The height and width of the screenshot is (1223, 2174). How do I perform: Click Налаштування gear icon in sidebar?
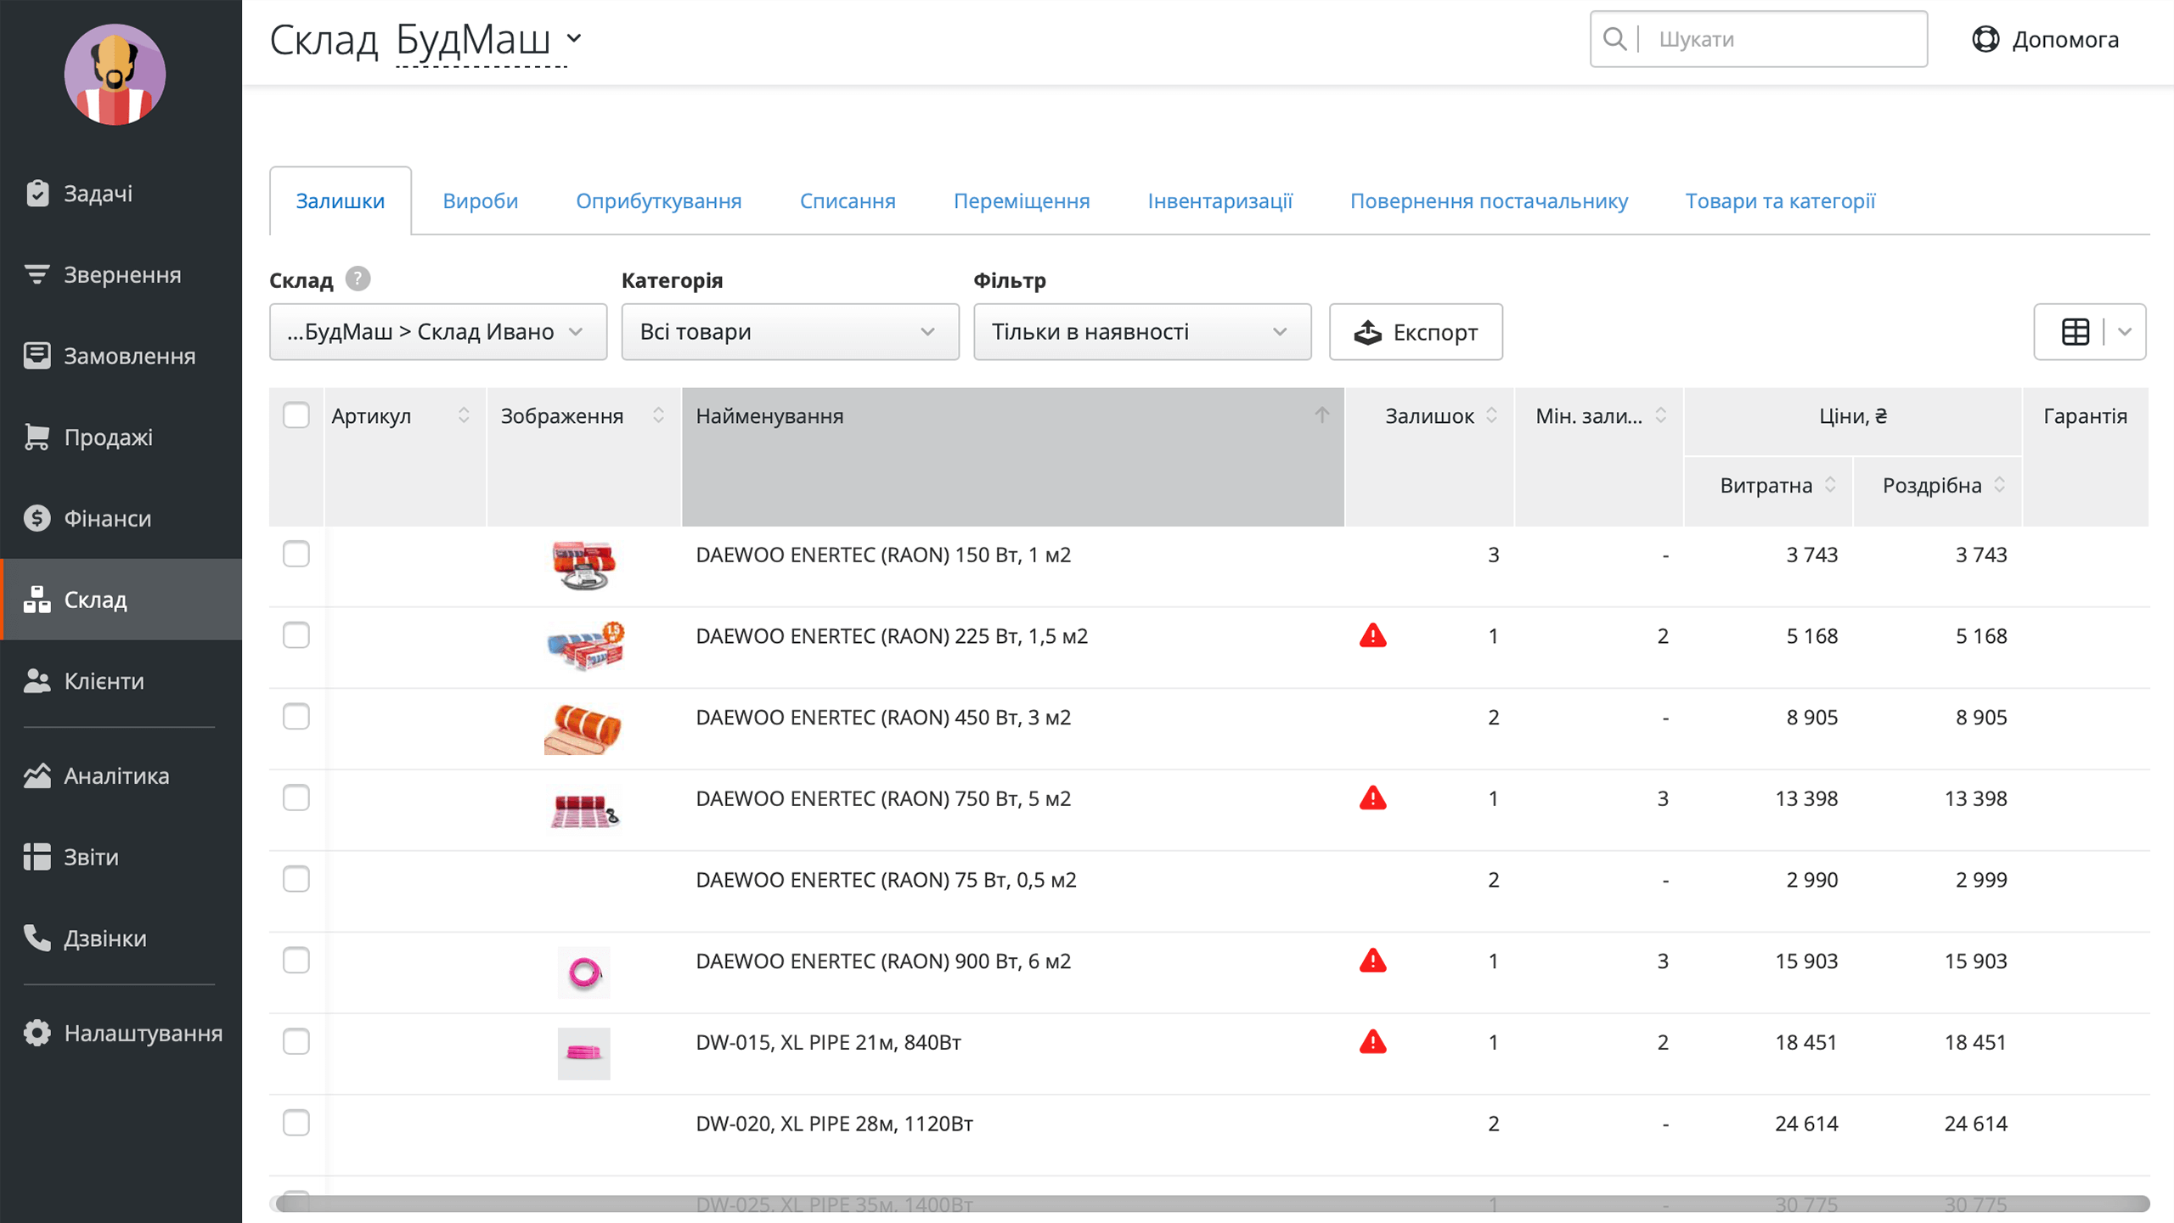coord(37,1033)
